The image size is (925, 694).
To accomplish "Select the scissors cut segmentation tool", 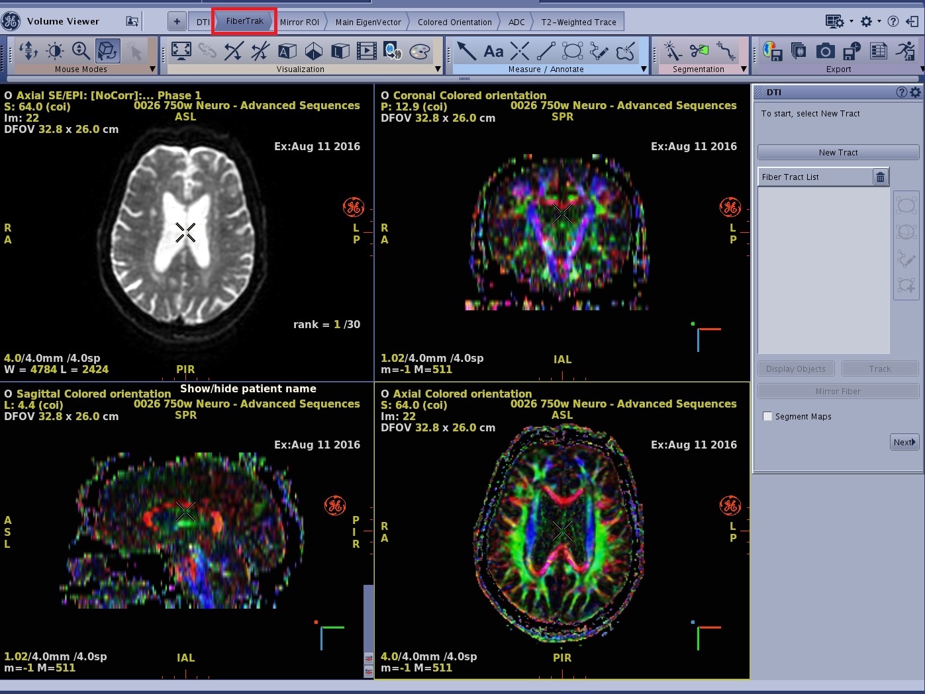I will tap(699, 51).
